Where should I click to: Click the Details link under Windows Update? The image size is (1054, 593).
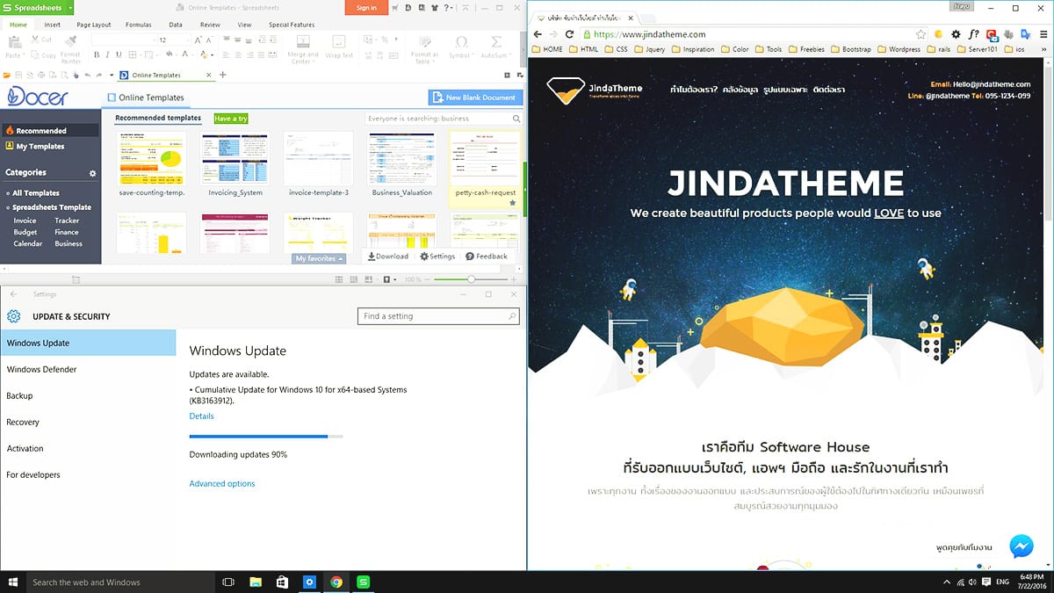(x=201, y=416)
